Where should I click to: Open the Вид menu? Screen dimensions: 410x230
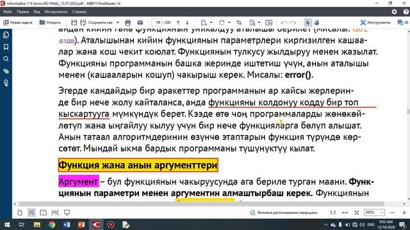pos(37,11)
